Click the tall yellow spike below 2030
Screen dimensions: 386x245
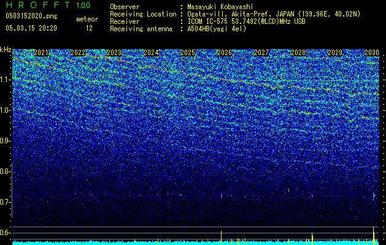[374, 236]
